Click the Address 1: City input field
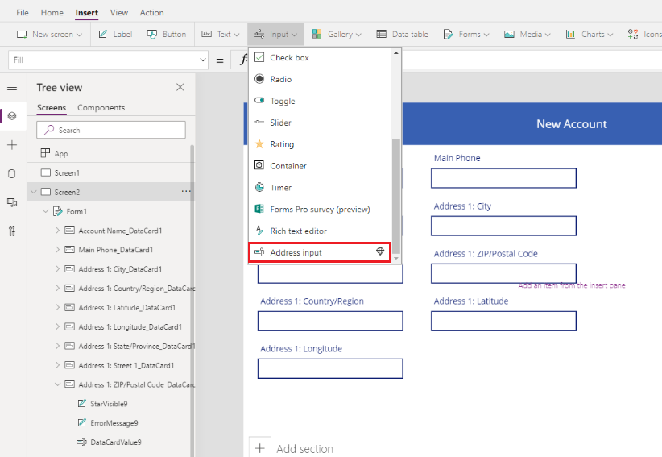The image size is (662, 457). pyautogui.click(x=503, y=226)
